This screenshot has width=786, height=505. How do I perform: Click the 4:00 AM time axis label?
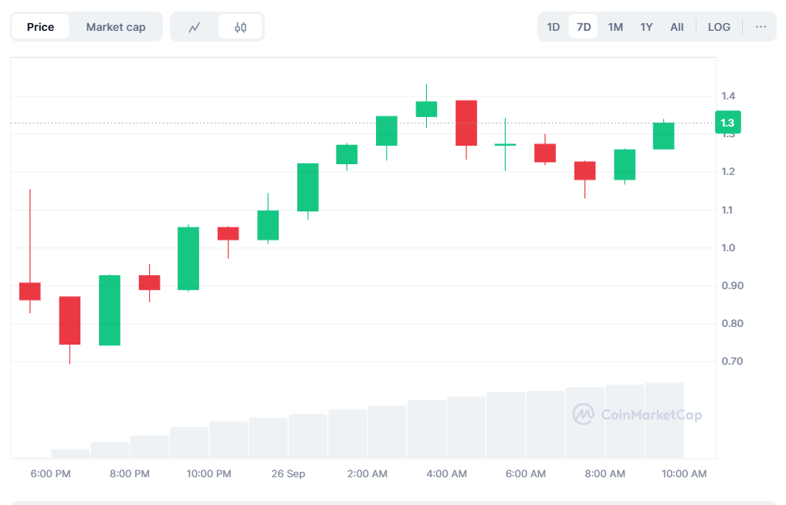pos(447,473)
